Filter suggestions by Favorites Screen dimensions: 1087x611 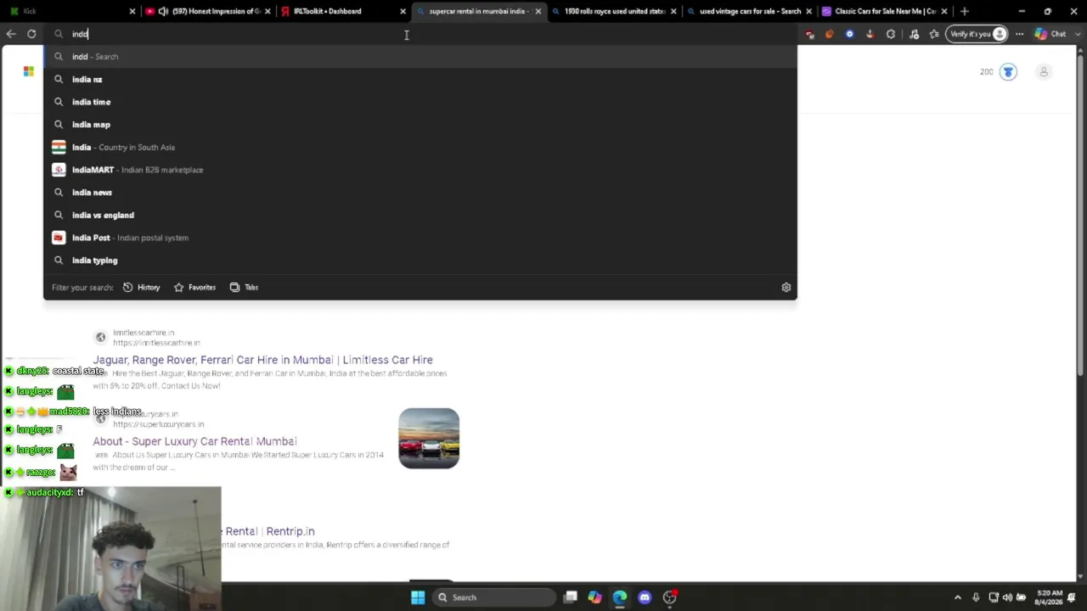tap(194, 288)
